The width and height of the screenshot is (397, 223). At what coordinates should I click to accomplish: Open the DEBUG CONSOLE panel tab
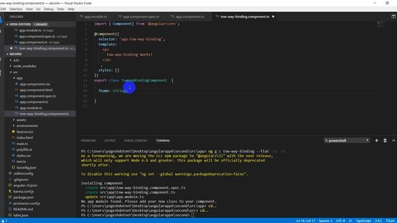click(135, 141)
